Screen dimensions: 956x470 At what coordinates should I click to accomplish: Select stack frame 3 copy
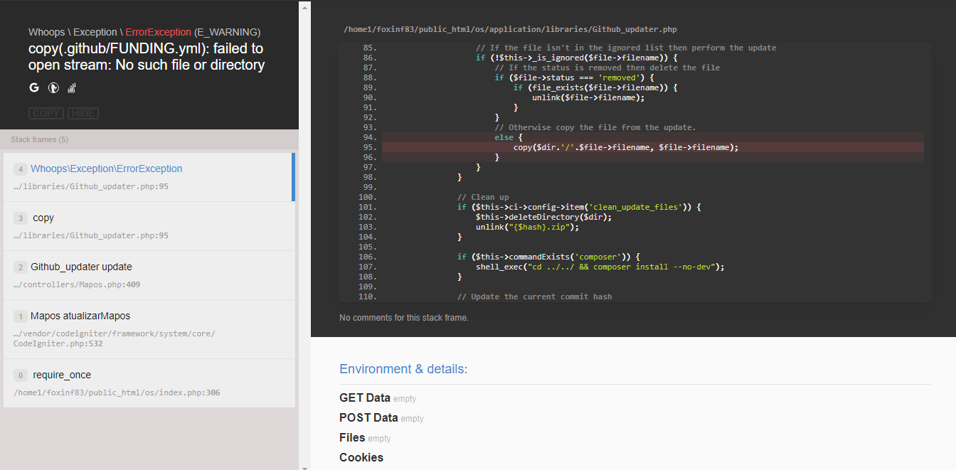pyautogui.click(x=149, y=226)
